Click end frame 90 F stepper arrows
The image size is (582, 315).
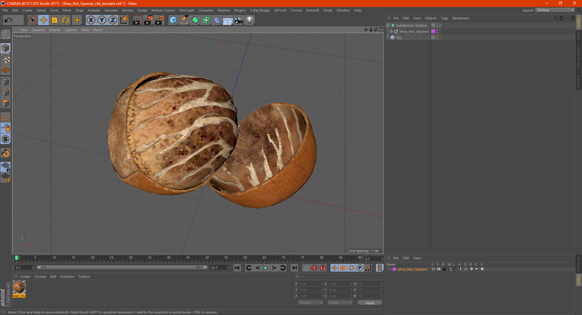point(228,268)
